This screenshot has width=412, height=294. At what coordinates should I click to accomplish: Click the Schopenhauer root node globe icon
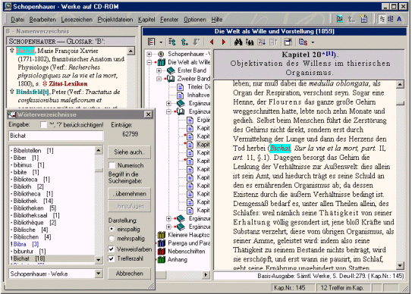point(161,54)
